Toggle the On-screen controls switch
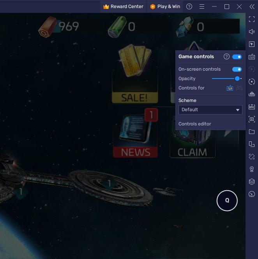This screenshot has width=258, height=259. pyautogui.click(x=237, y=69)
